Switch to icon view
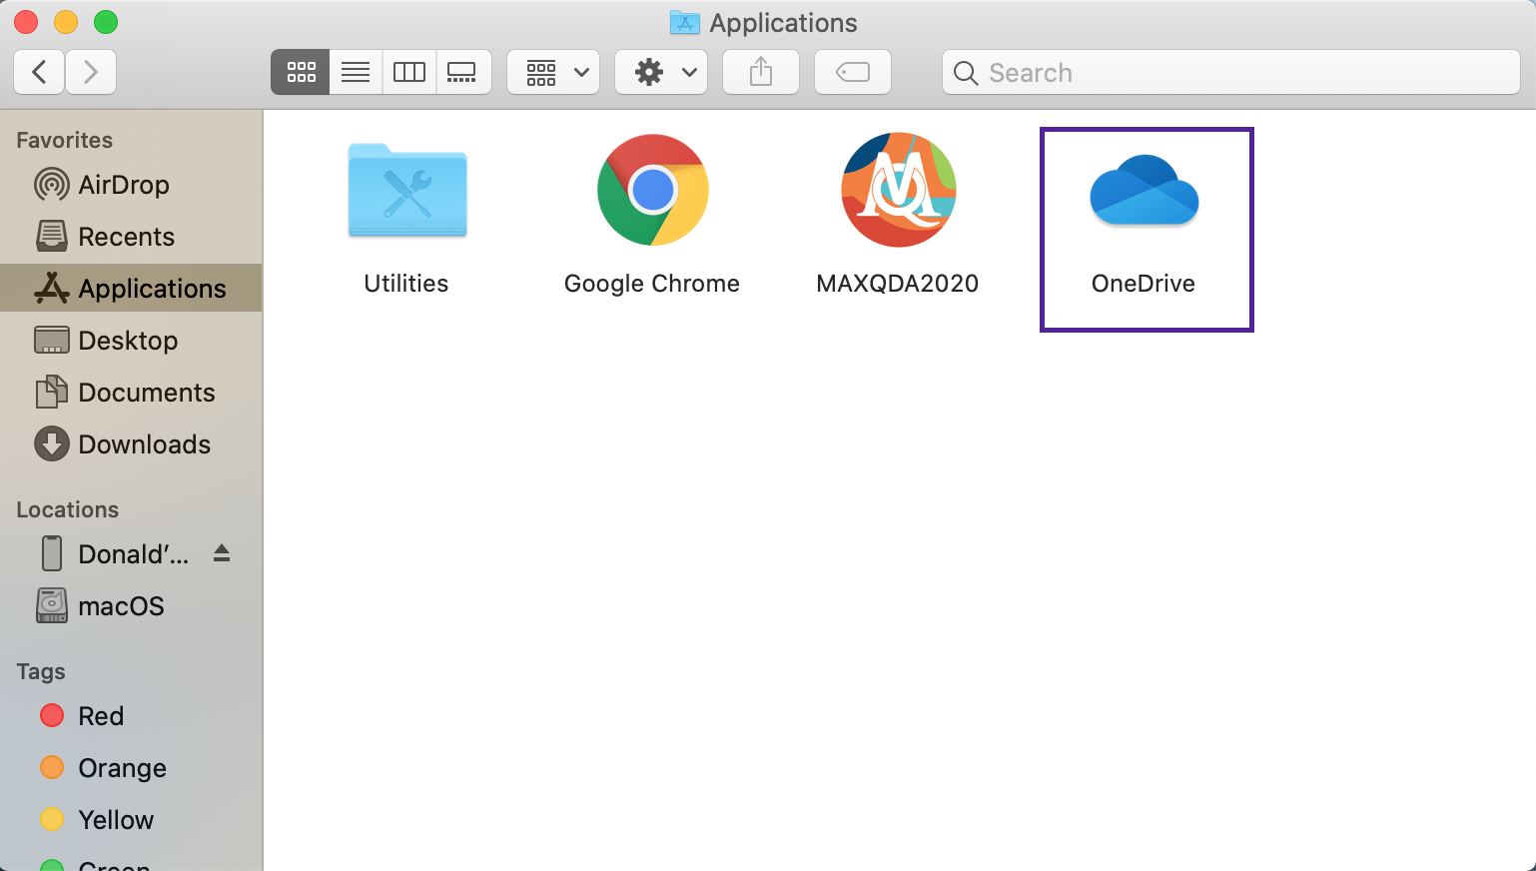Image resolution: width=1536 pixels, height=871 pixels. pyautogui.click(x=301, y=72)
